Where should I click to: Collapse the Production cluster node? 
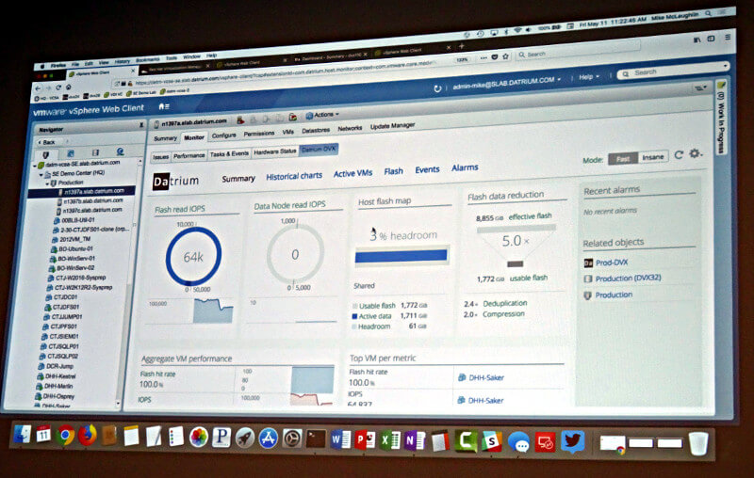click(47, 183)
